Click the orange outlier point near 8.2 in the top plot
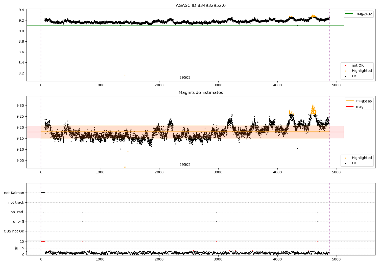Viewport: 379px width, 265px height. click(x=125, y=75)
